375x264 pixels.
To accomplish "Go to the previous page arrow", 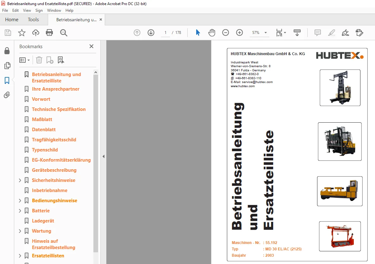I will [x=137, y=33].
